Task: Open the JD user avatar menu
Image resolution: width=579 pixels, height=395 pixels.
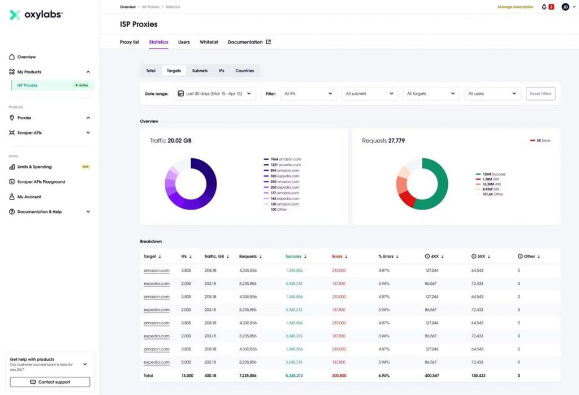Action: click(565, 7)
